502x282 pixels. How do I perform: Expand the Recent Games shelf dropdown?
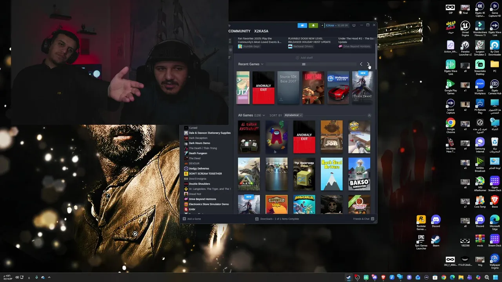click(251, 64)
